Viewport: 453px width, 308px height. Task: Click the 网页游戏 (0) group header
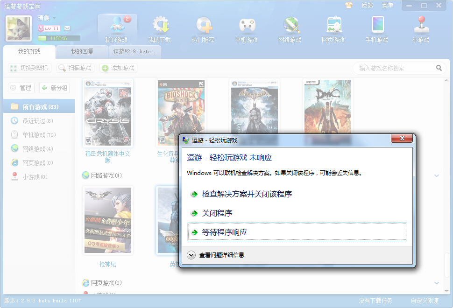102,283
